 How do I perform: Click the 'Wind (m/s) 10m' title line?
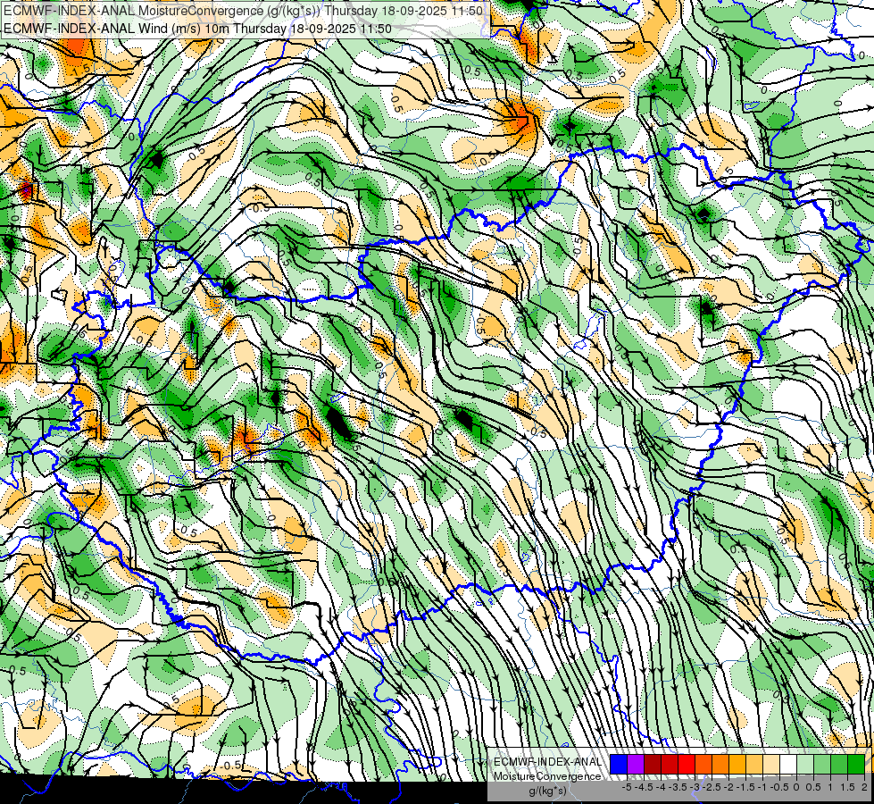tap(197, 29)
